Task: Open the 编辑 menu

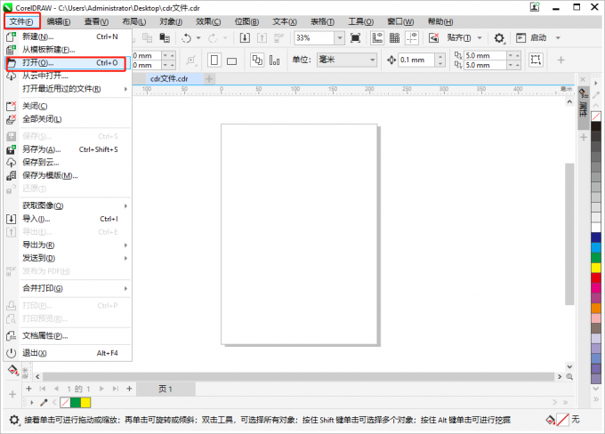Action: [58, 21]
